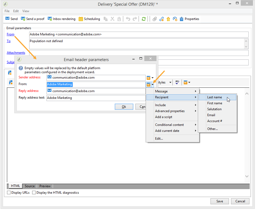Enable the Display URLs checkbox
Screen dimensions: 257x211
(x=9, y=192)
